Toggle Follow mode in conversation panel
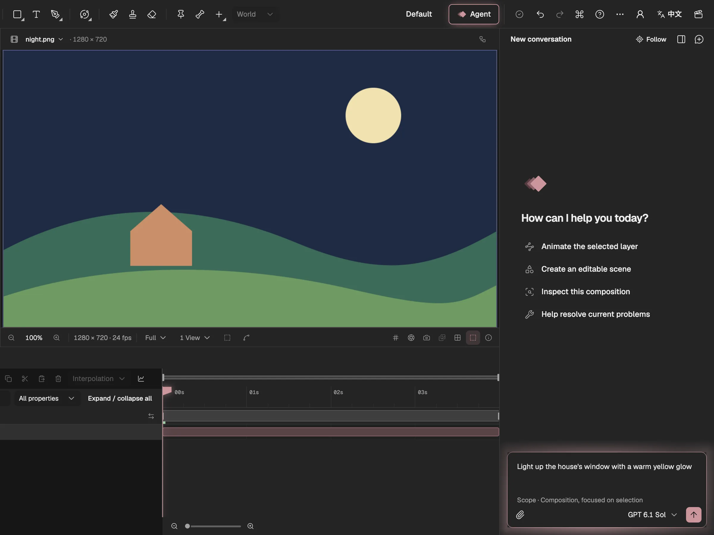 tap(651, 39)
